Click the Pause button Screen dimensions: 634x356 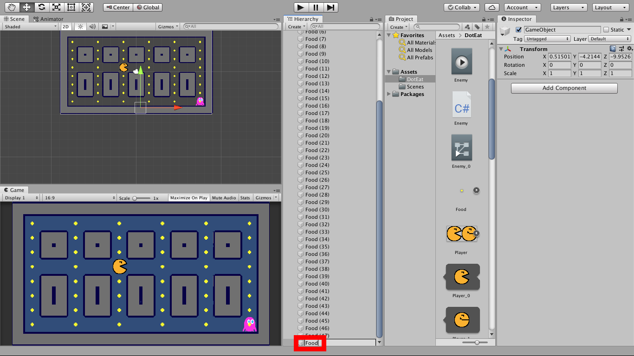click(x=316, y=7)
